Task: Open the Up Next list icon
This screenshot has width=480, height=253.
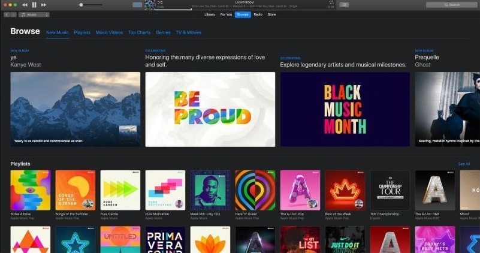Action: tap(344, 5)
